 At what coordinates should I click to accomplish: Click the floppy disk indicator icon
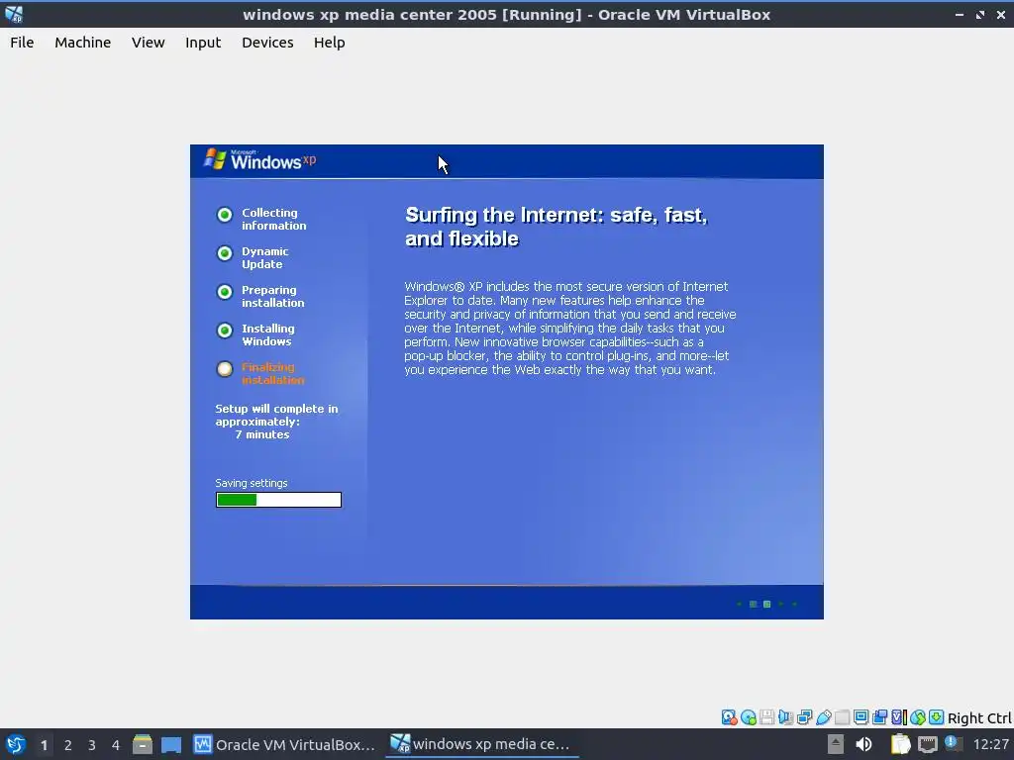[767, 717]
